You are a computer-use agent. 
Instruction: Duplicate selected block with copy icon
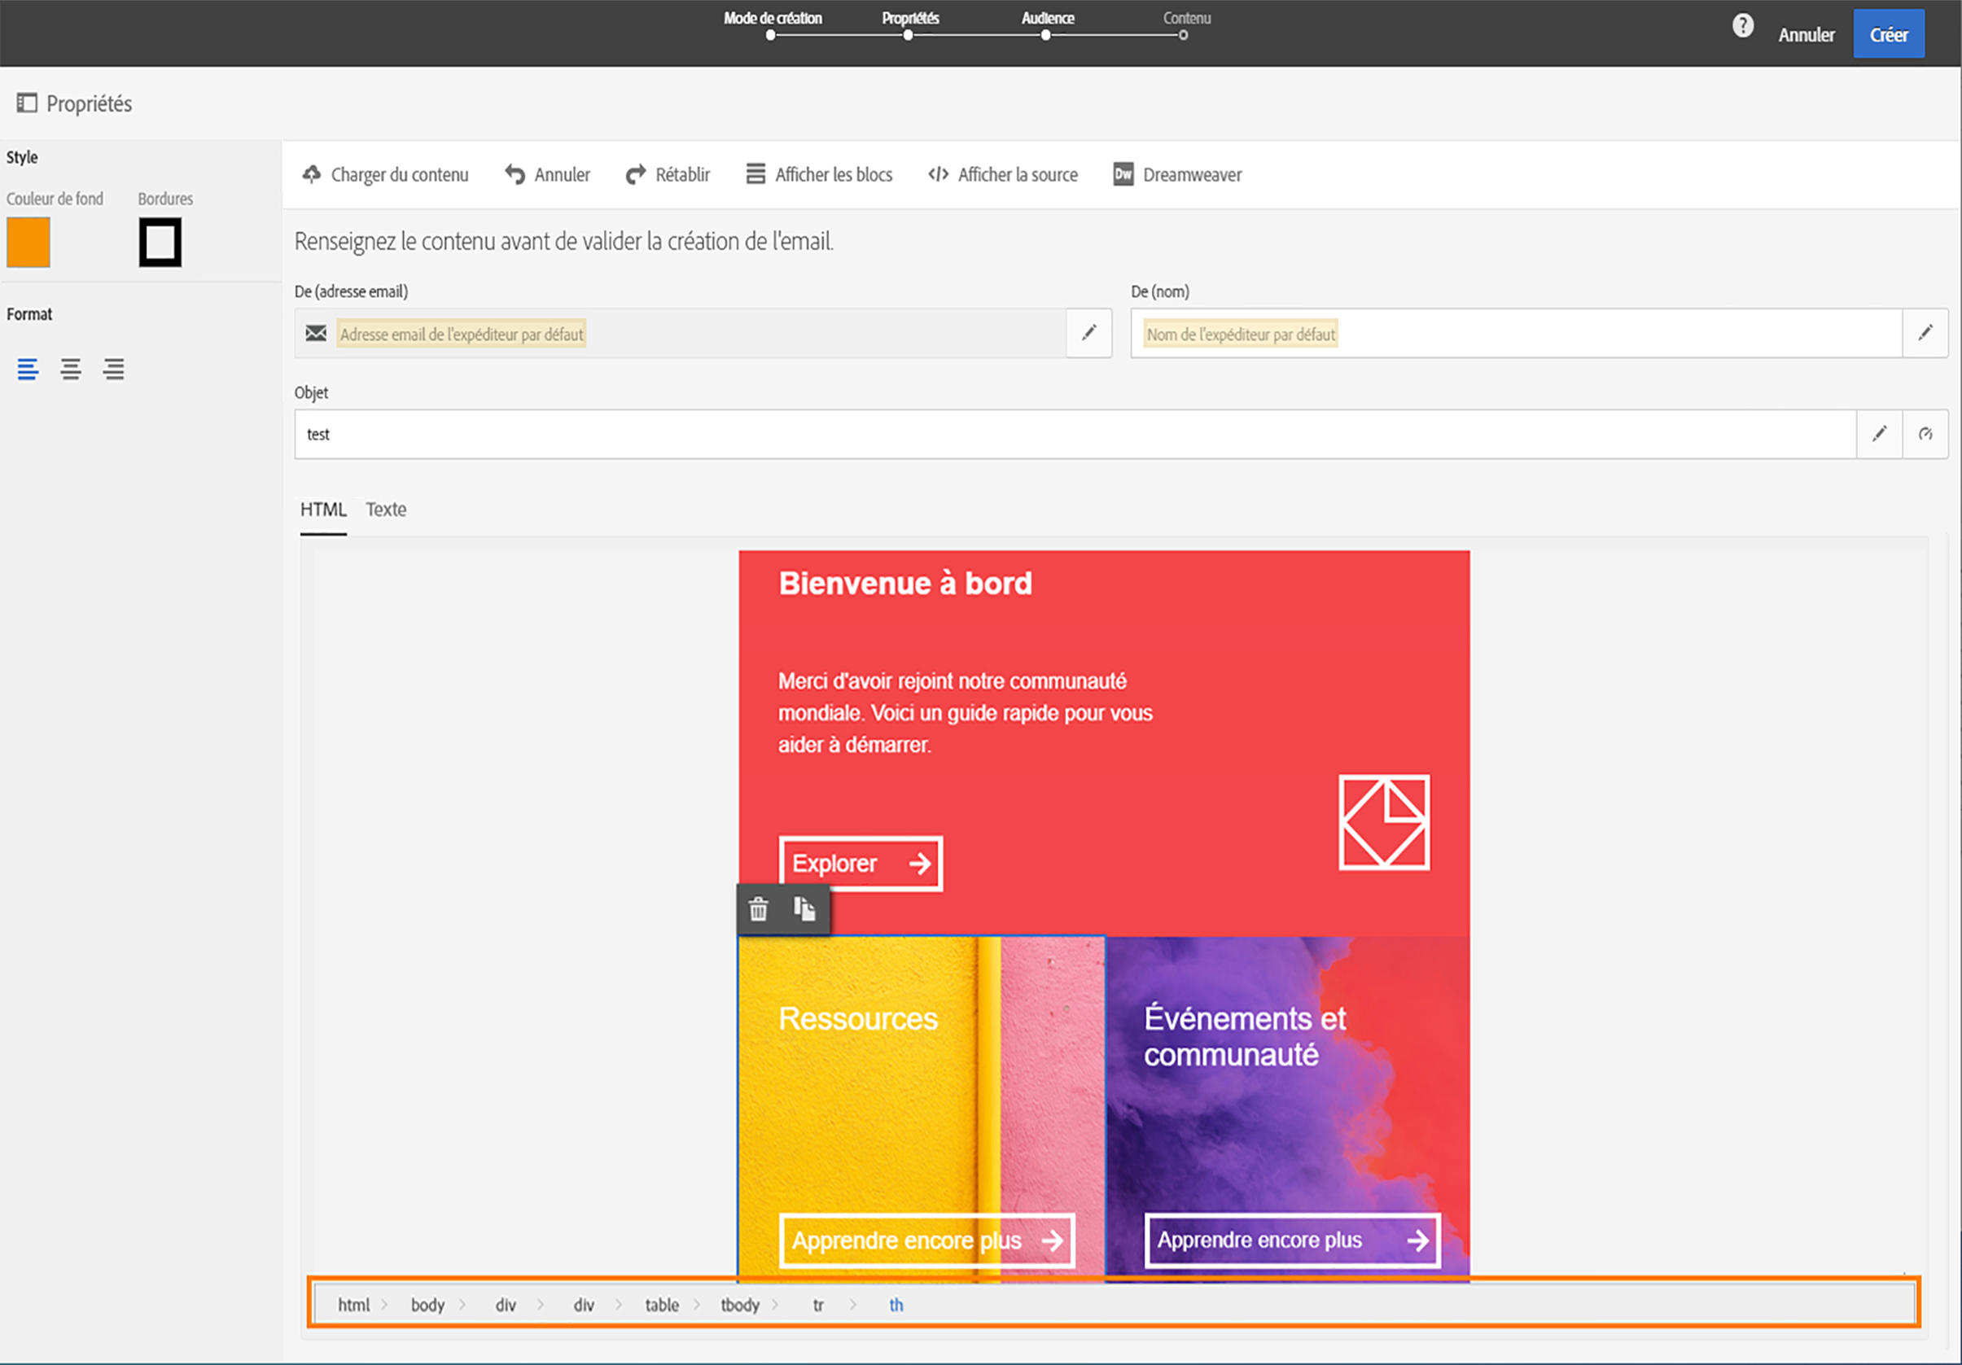tap(804, 909)
